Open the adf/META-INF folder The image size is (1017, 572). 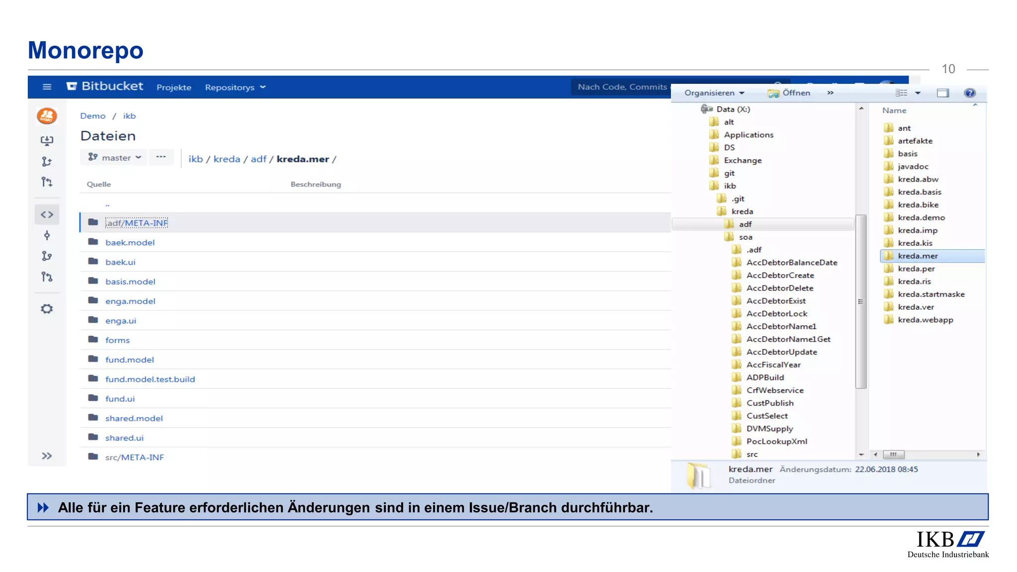pyautogui.click(x=137, y=223)
